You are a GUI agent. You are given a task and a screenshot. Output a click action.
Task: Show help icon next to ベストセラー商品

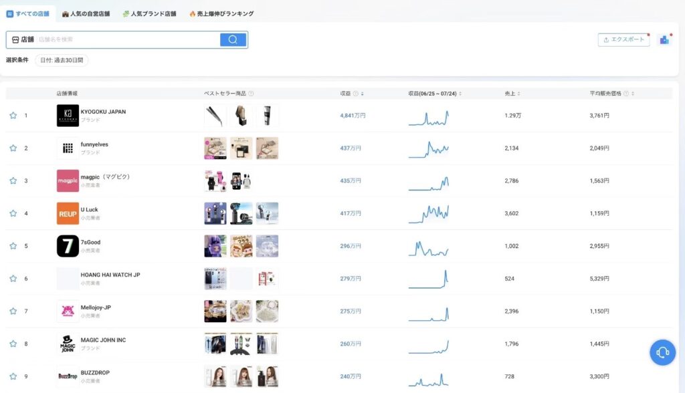251,94
